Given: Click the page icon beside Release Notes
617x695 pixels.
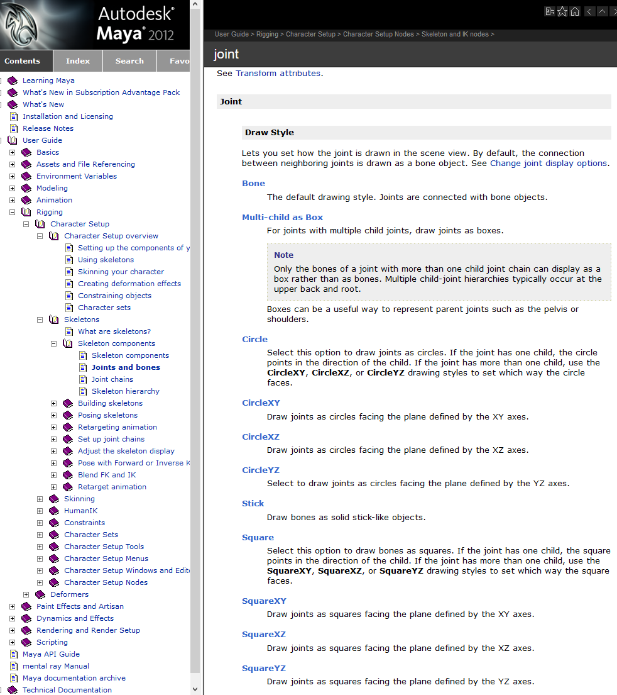Looking at the screenshot, I should [x=13, y=128].
